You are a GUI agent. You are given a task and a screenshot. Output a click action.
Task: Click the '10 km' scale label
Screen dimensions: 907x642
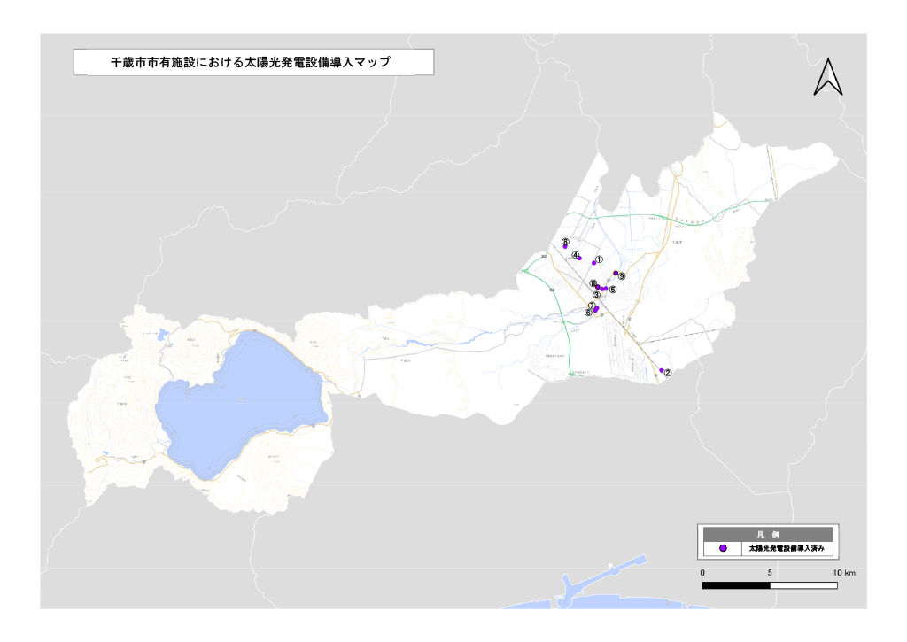pyautogui.click(x=843, y=573)
